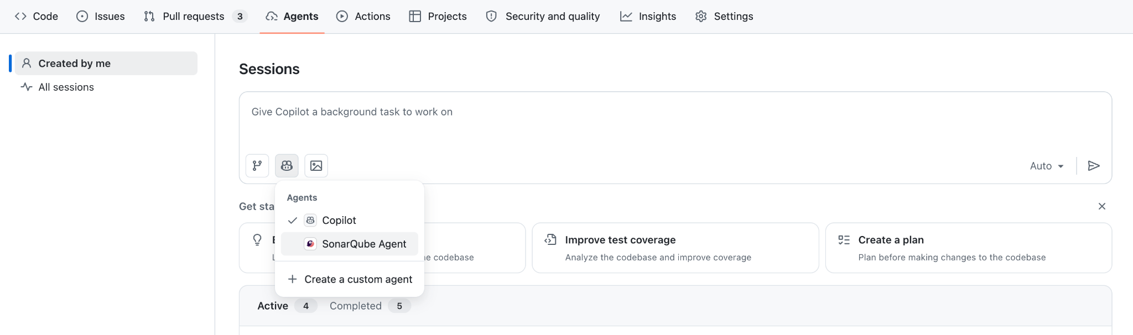
Task: Switch to the Actions tab
Action: pos(363,16)
